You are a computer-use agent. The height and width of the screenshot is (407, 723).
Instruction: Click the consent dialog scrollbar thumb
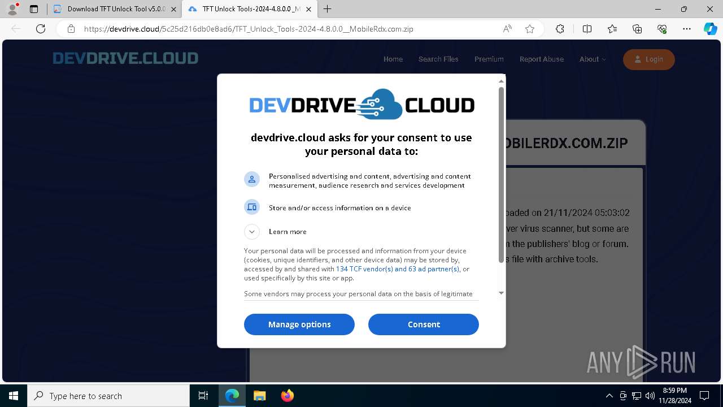[501, 175]
